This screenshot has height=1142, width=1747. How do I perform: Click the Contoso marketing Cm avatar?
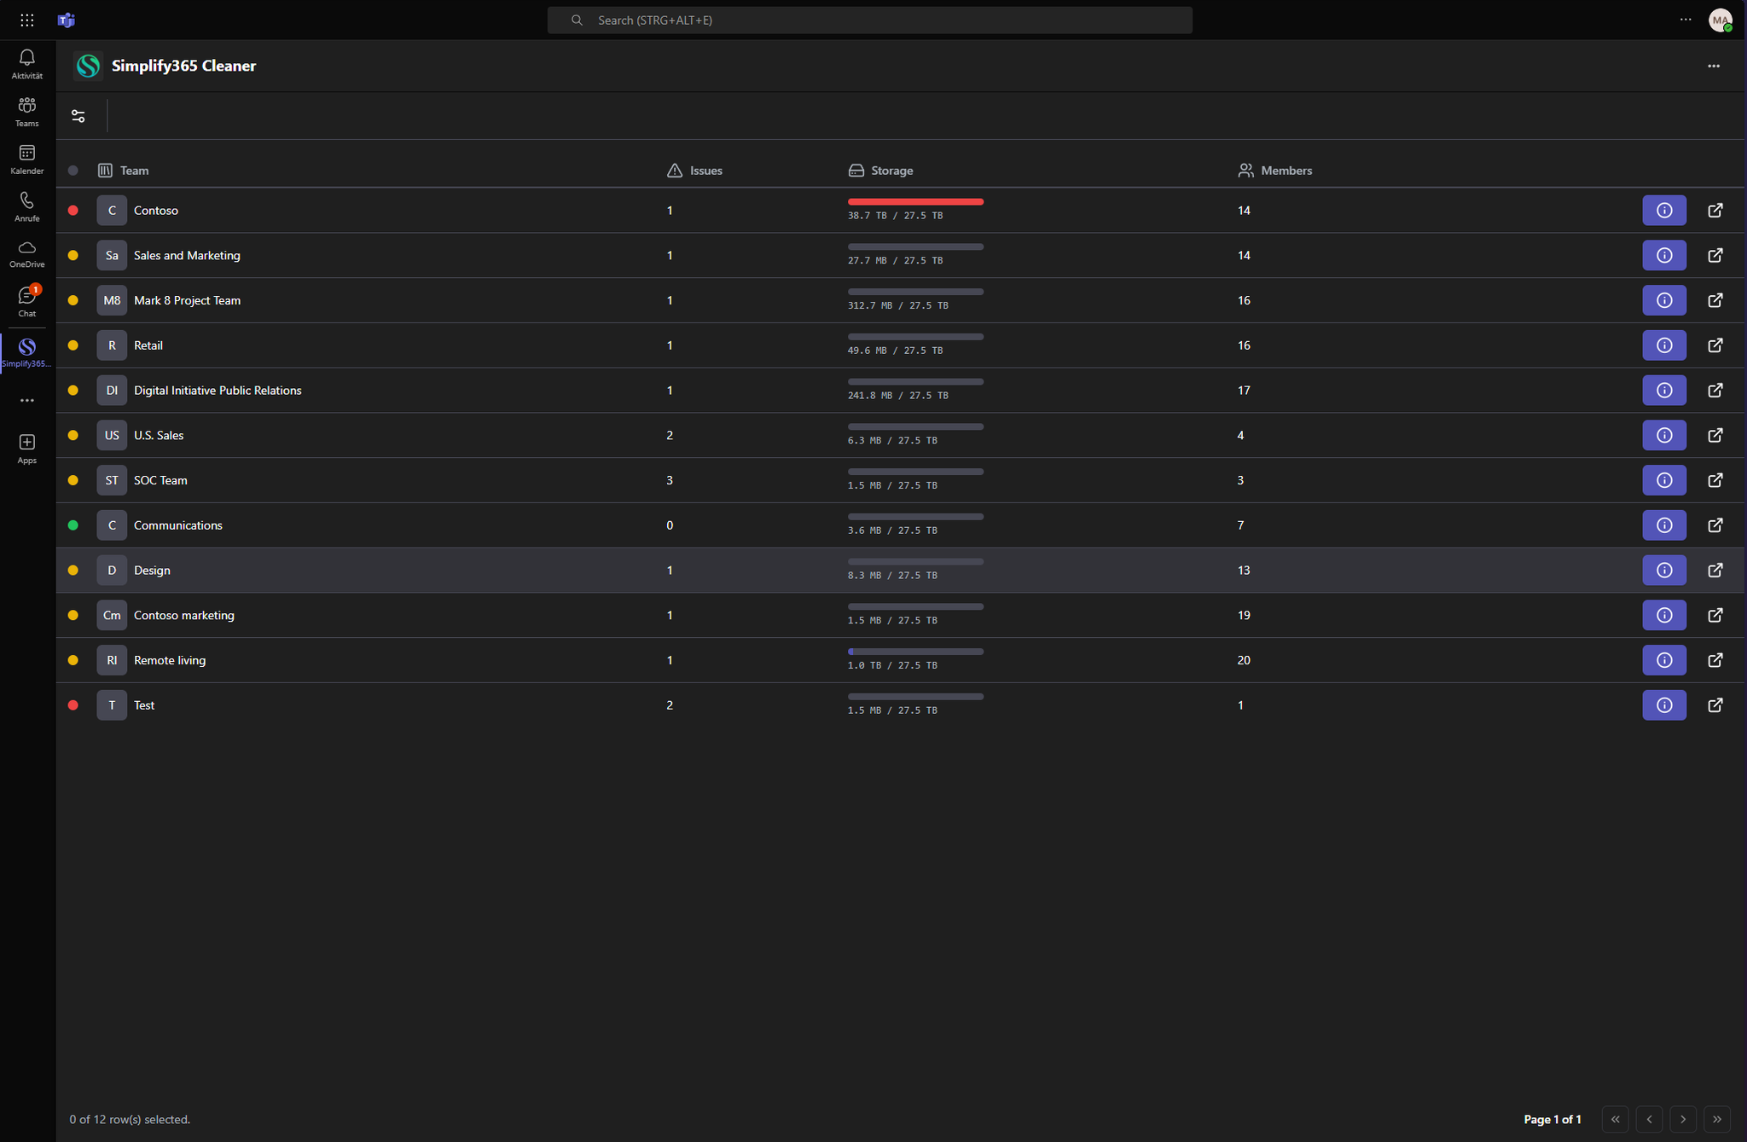(112, 615)
